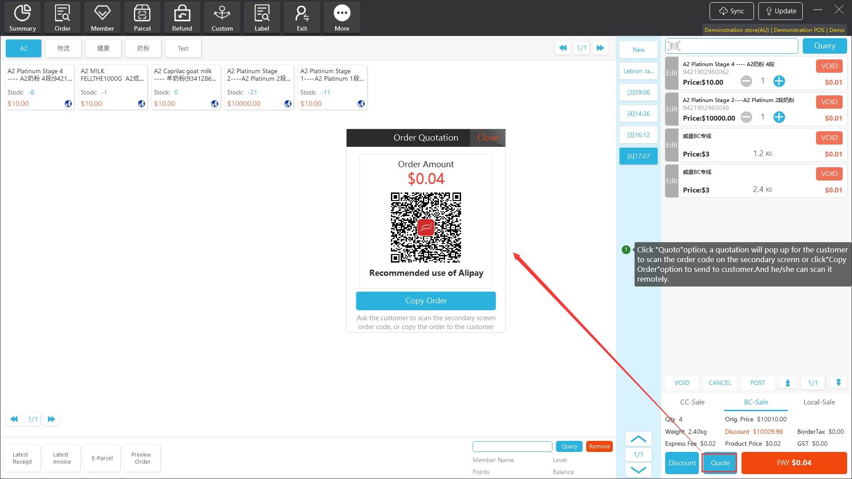Expand order list with up chevron

click(638, 439)
